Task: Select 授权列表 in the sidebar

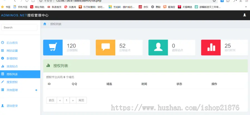Action: pos(20,74)
